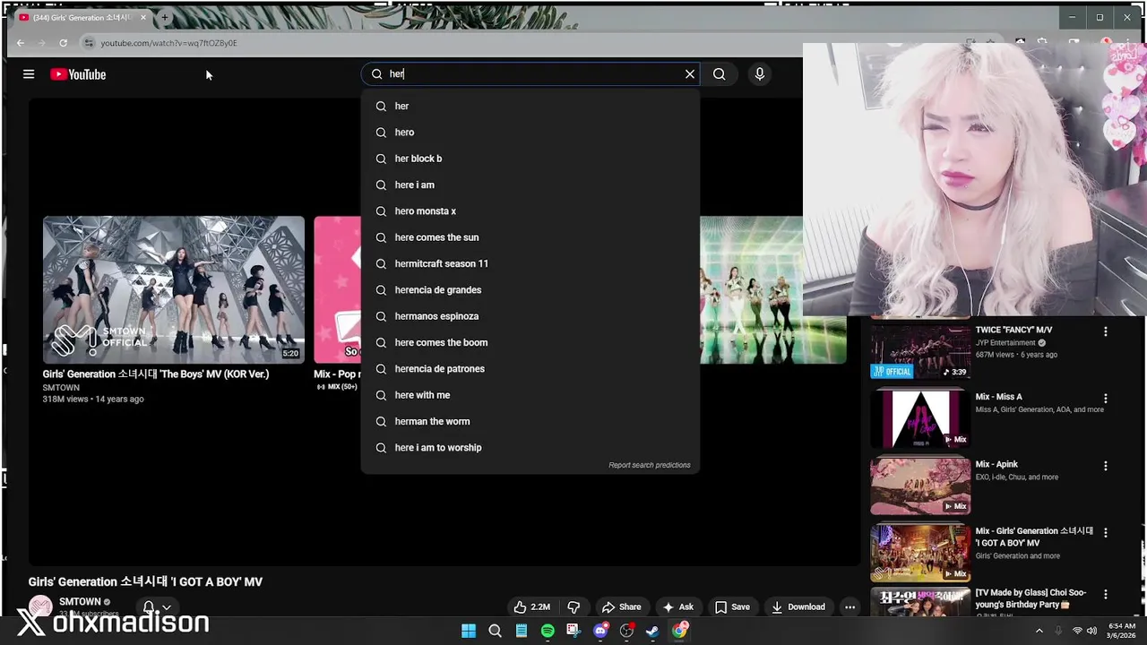Viewport: 1147px width, 645px height.
Task: Click the magnifier search submit button
Action: point(719,74)
